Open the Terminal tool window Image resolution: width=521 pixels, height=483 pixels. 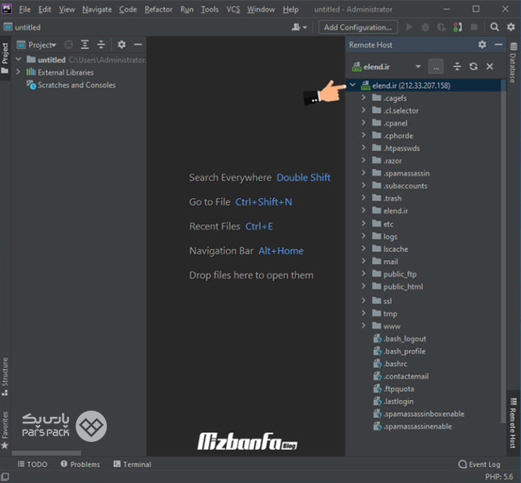click(132, 464)
